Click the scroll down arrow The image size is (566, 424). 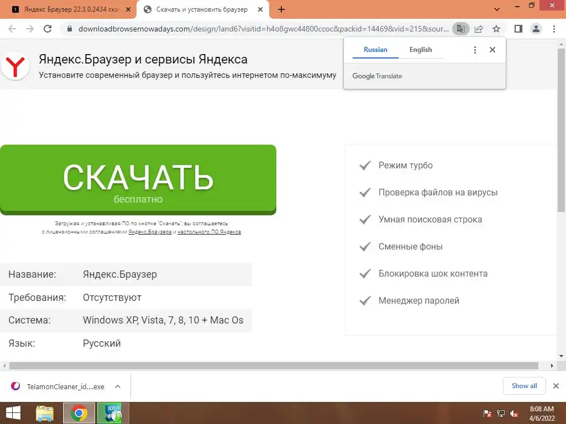tap(562, 356)
